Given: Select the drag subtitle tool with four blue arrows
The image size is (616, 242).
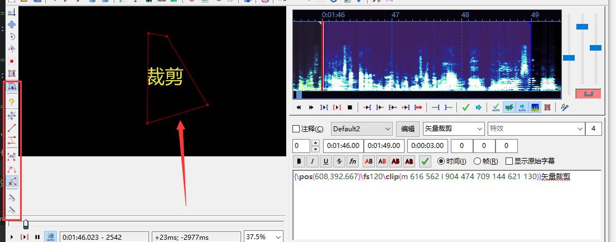Looking at the screenshot, I should pyautogui.click(x=12, y=24).
